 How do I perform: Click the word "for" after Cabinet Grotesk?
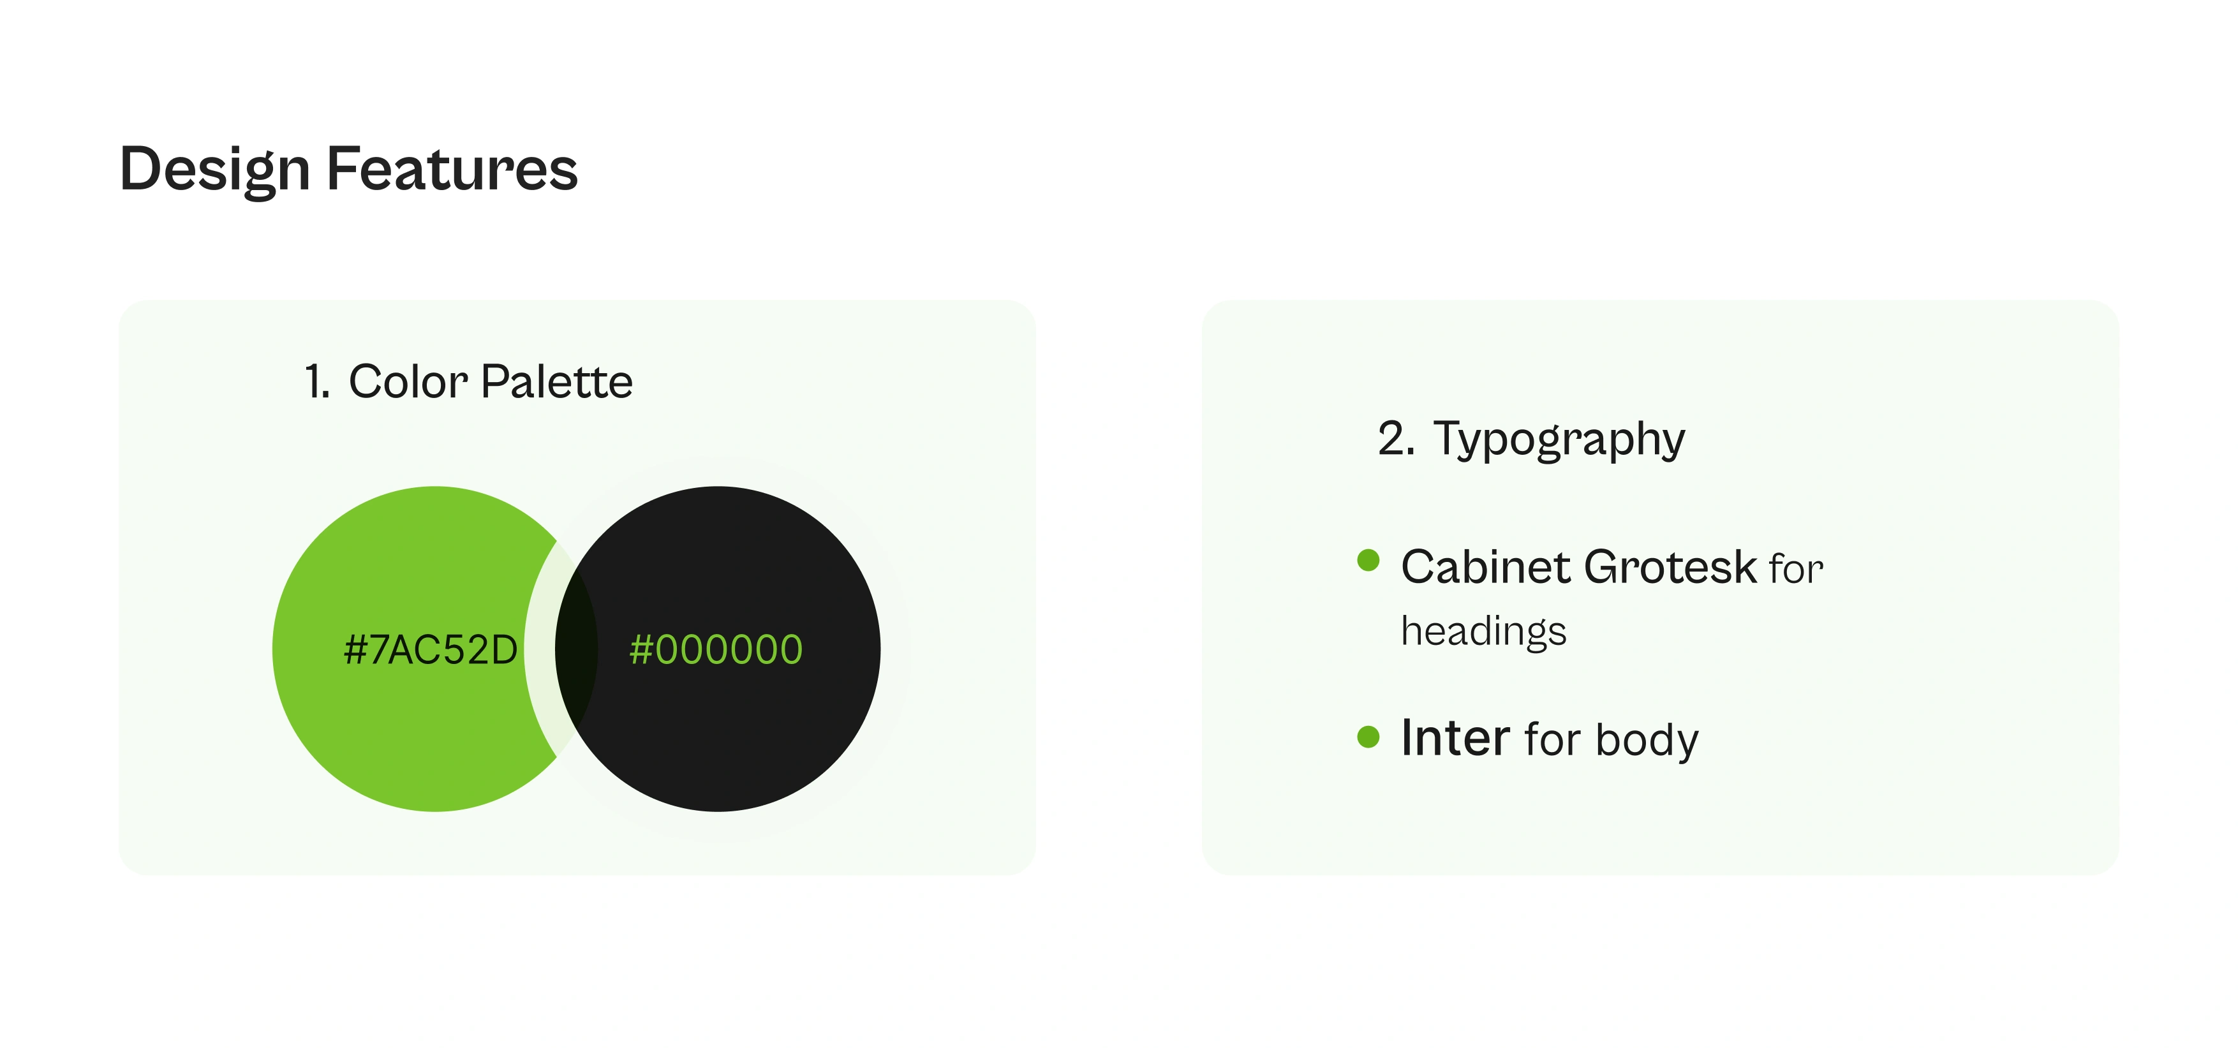click(x=1796, y=569)
